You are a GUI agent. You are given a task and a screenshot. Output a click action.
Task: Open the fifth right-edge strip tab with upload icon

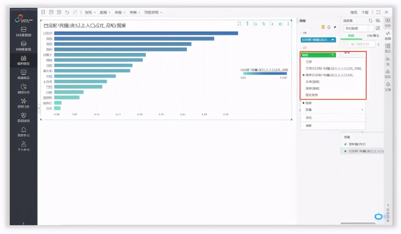coord(388,74)
